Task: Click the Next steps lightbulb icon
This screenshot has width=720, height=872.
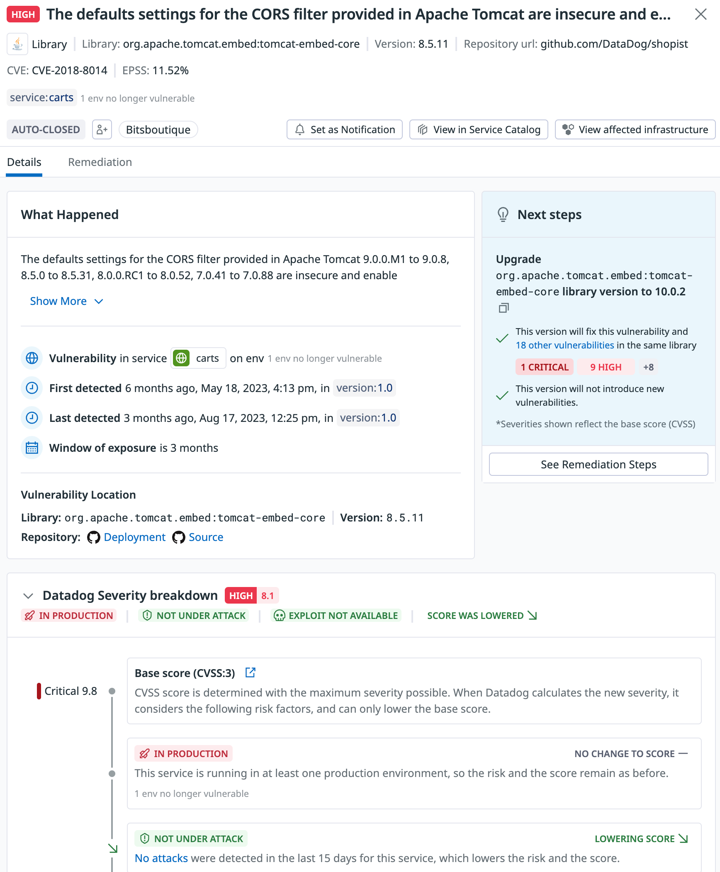Action: point(503,214)
